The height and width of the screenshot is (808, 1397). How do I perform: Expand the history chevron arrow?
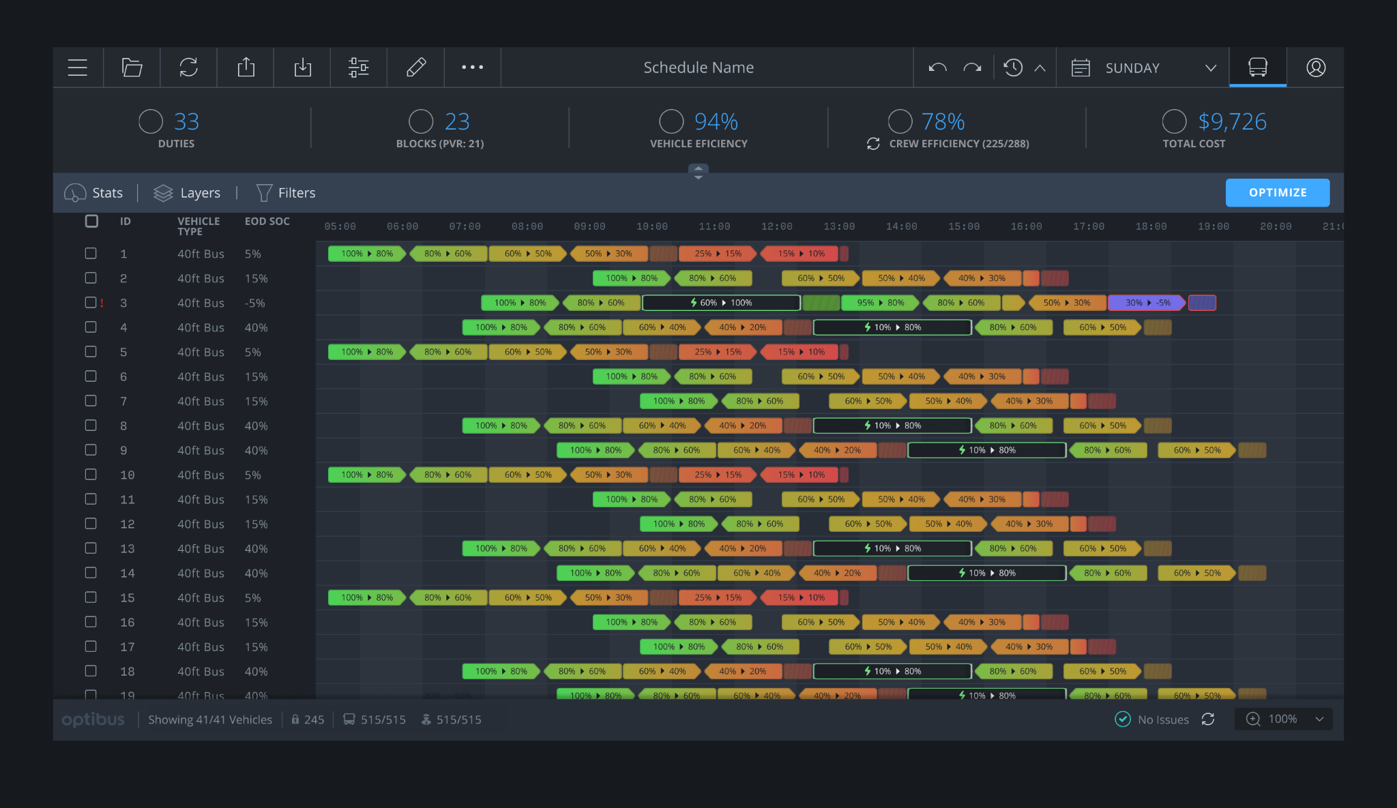(x=1040, y=68)
